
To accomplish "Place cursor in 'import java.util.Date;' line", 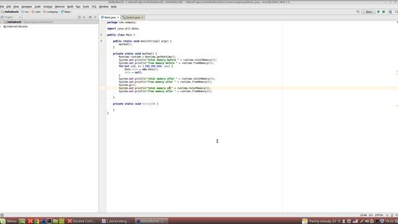I will 123,29.
